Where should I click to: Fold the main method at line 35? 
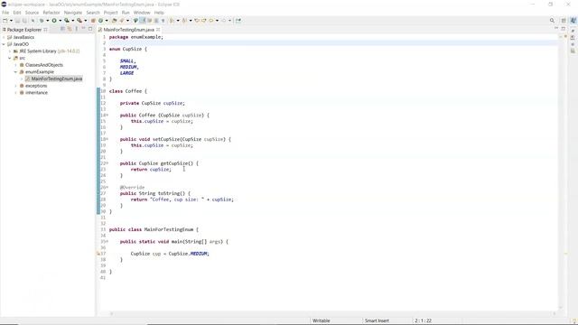pos(107,241)
